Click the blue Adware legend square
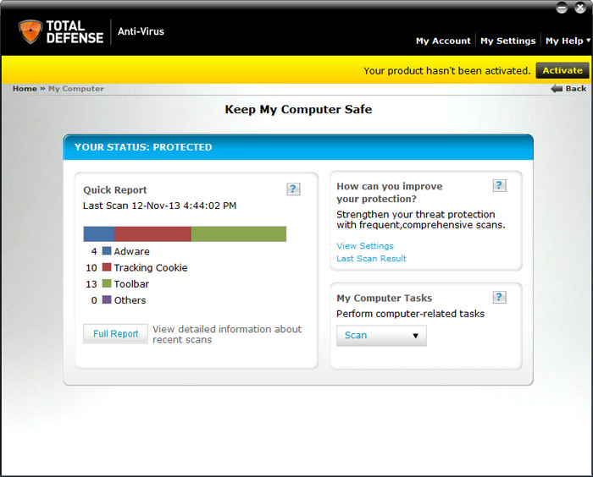The width and height of the screenshot is (593, 477). (107, 251)
